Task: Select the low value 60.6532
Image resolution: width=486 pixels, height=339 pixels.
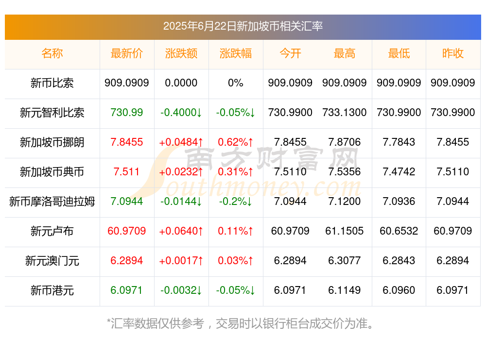Action: tap(399, 231)
